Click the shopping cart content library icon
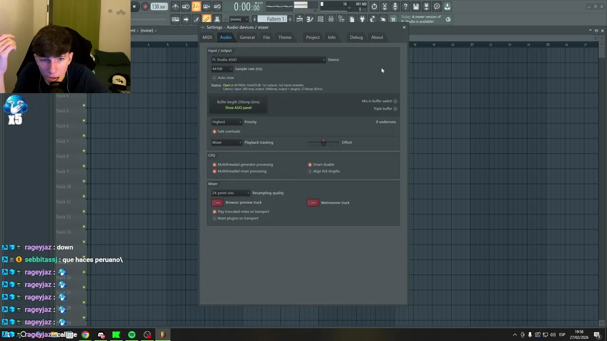 click(x=394, y=19)
